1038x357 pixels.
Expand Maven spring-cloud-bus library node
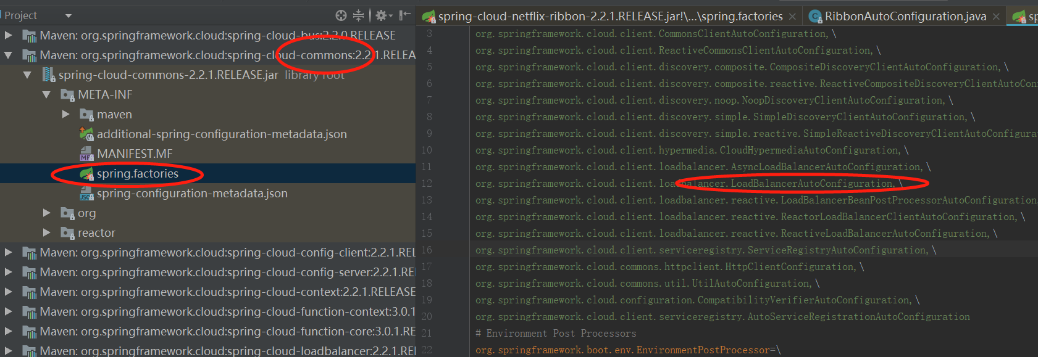[x=8, y=35]
